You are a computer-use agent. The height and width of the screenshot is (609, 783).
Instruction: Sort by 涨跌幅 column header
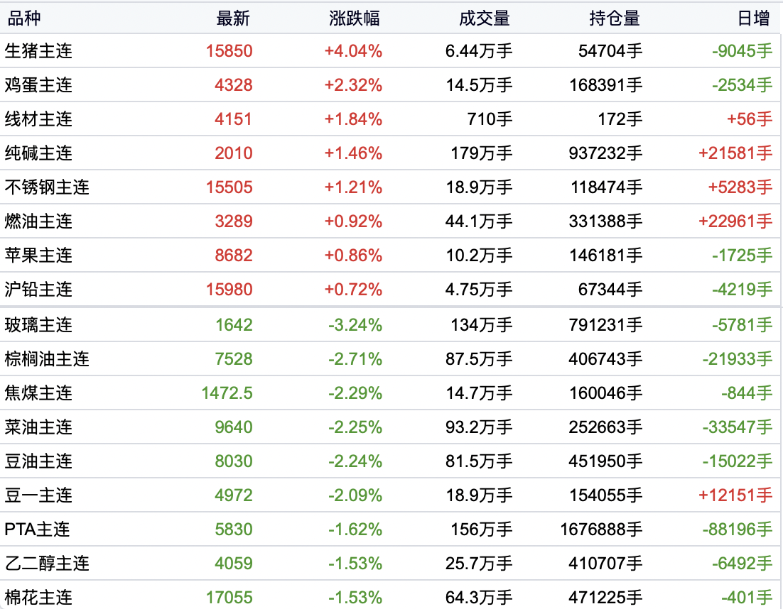tap(355, 18)
